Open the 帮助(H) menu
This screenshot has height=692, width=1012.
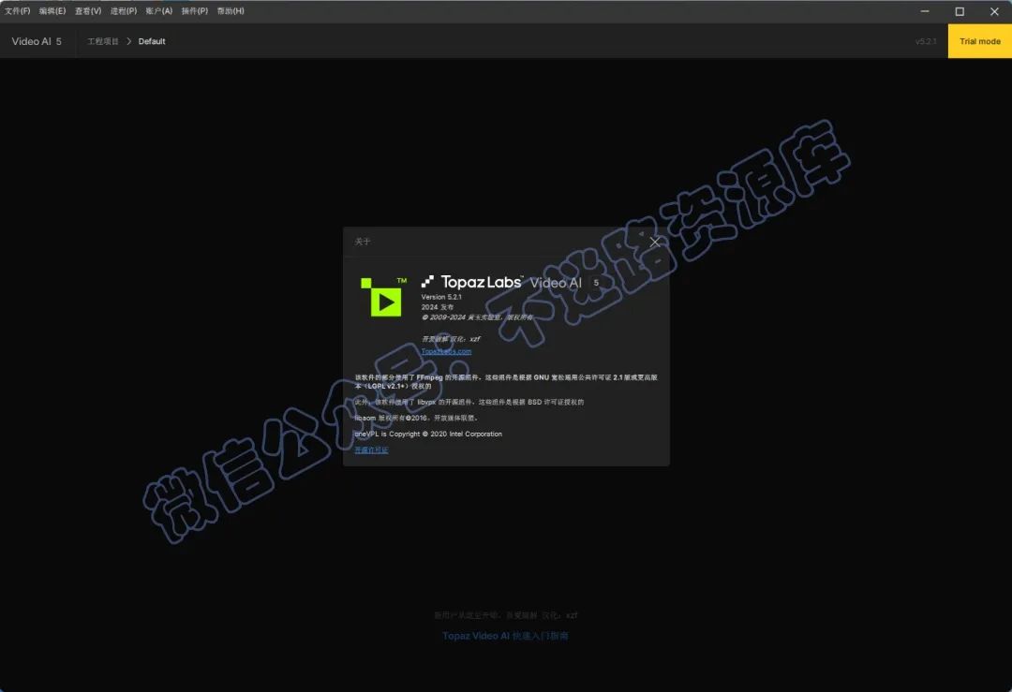pyautogui.click(x=231, y=11)
